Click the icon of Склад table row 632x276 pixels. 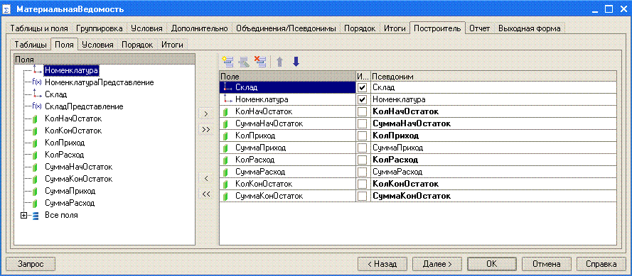[227, 87]
